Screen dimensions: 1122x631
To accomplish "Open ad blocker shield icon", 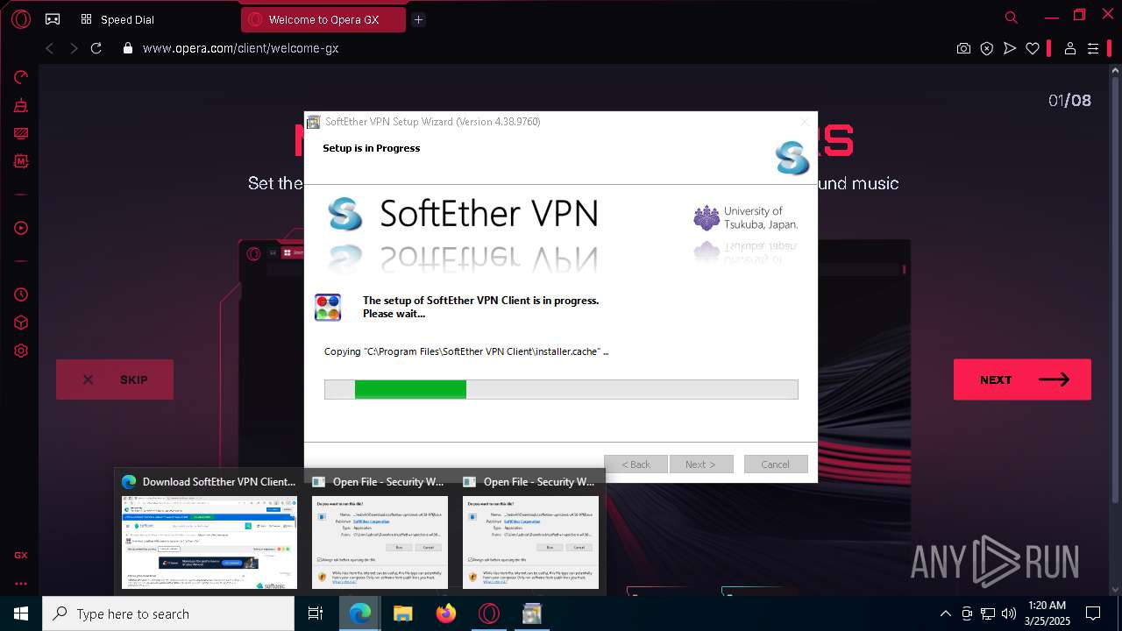I will 987,48.
